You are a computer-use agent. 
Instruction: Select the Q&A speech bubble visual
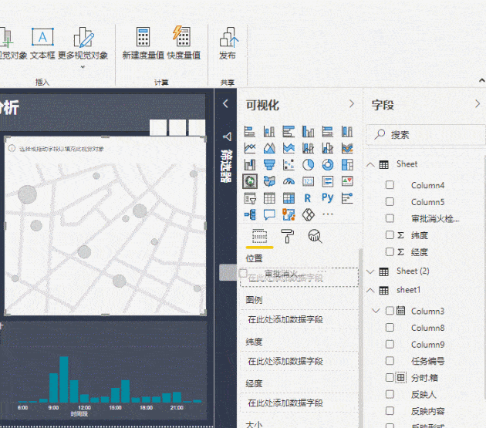click(x=269, y=214)
